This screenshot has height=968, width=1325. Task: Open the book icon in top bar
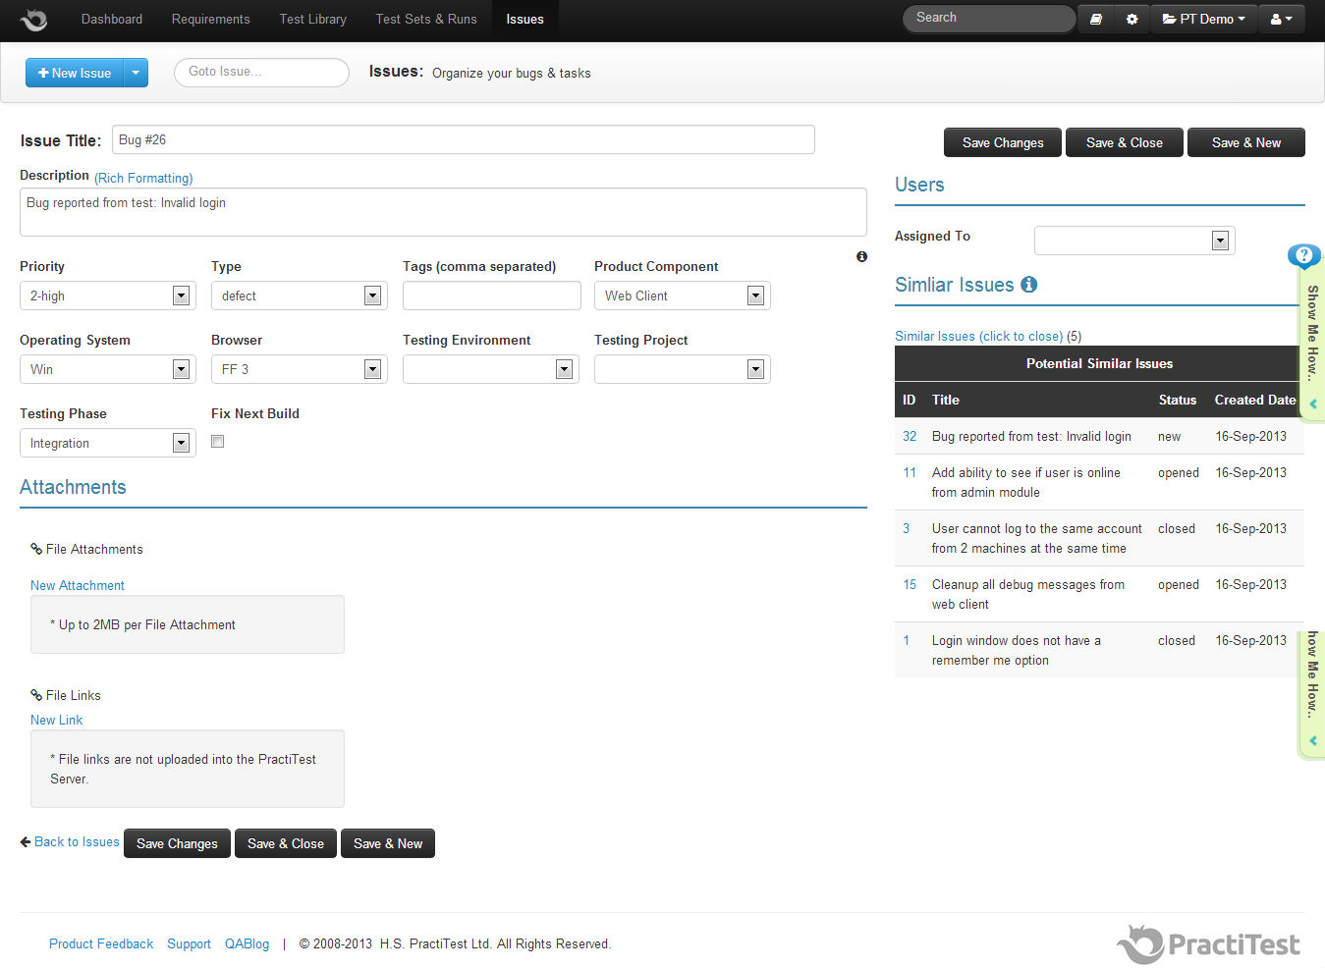[x=1096, y=19]
